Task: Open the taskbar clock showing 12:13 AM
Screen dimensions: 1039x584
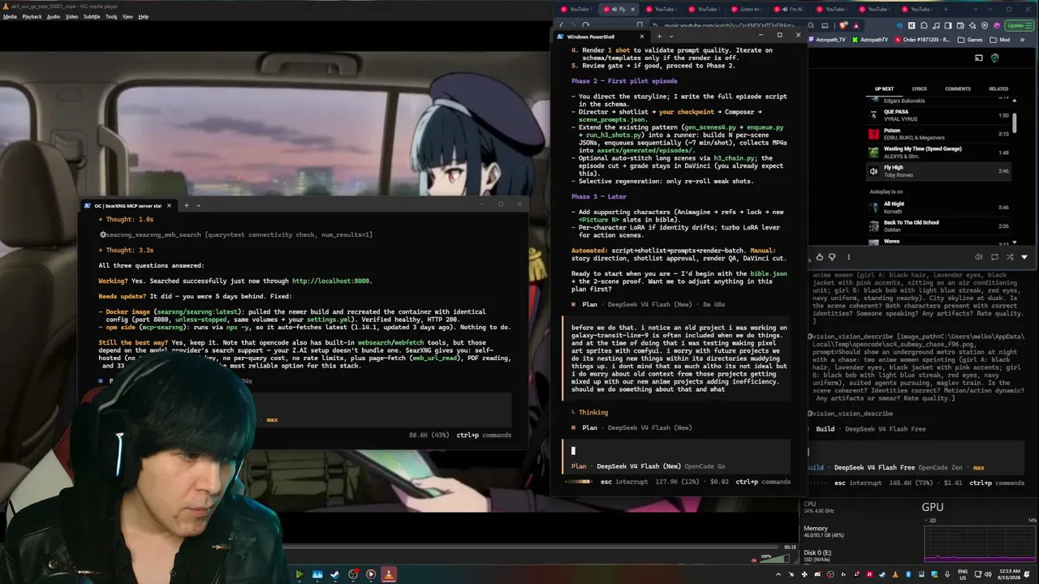Action: click(x=1011, y=574)
